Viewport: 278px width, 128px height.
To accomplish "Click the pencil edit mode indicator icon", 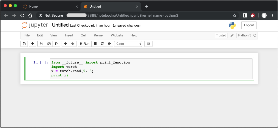I will (232, 35).
